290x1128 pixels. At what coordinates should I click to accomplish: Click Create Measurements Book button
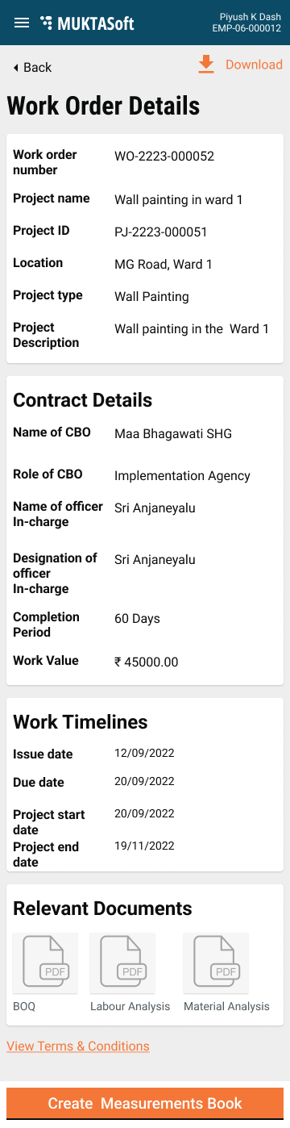pyautogui.click(x=145, y=1103)
